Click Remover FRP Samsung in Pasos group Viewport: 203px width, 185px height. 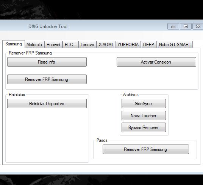(x=146, y=149)
